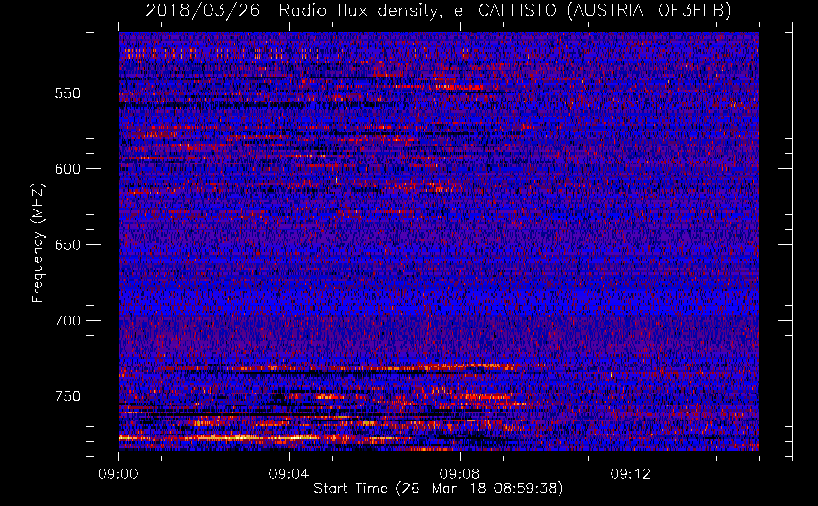
Task: Click the 09:00 time axis label
Action: click(118, 474)
